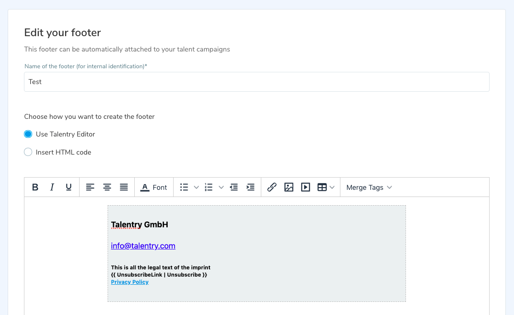Underline the selected text
This screenshot has height=315, width=514.
[x=69, y=187]
